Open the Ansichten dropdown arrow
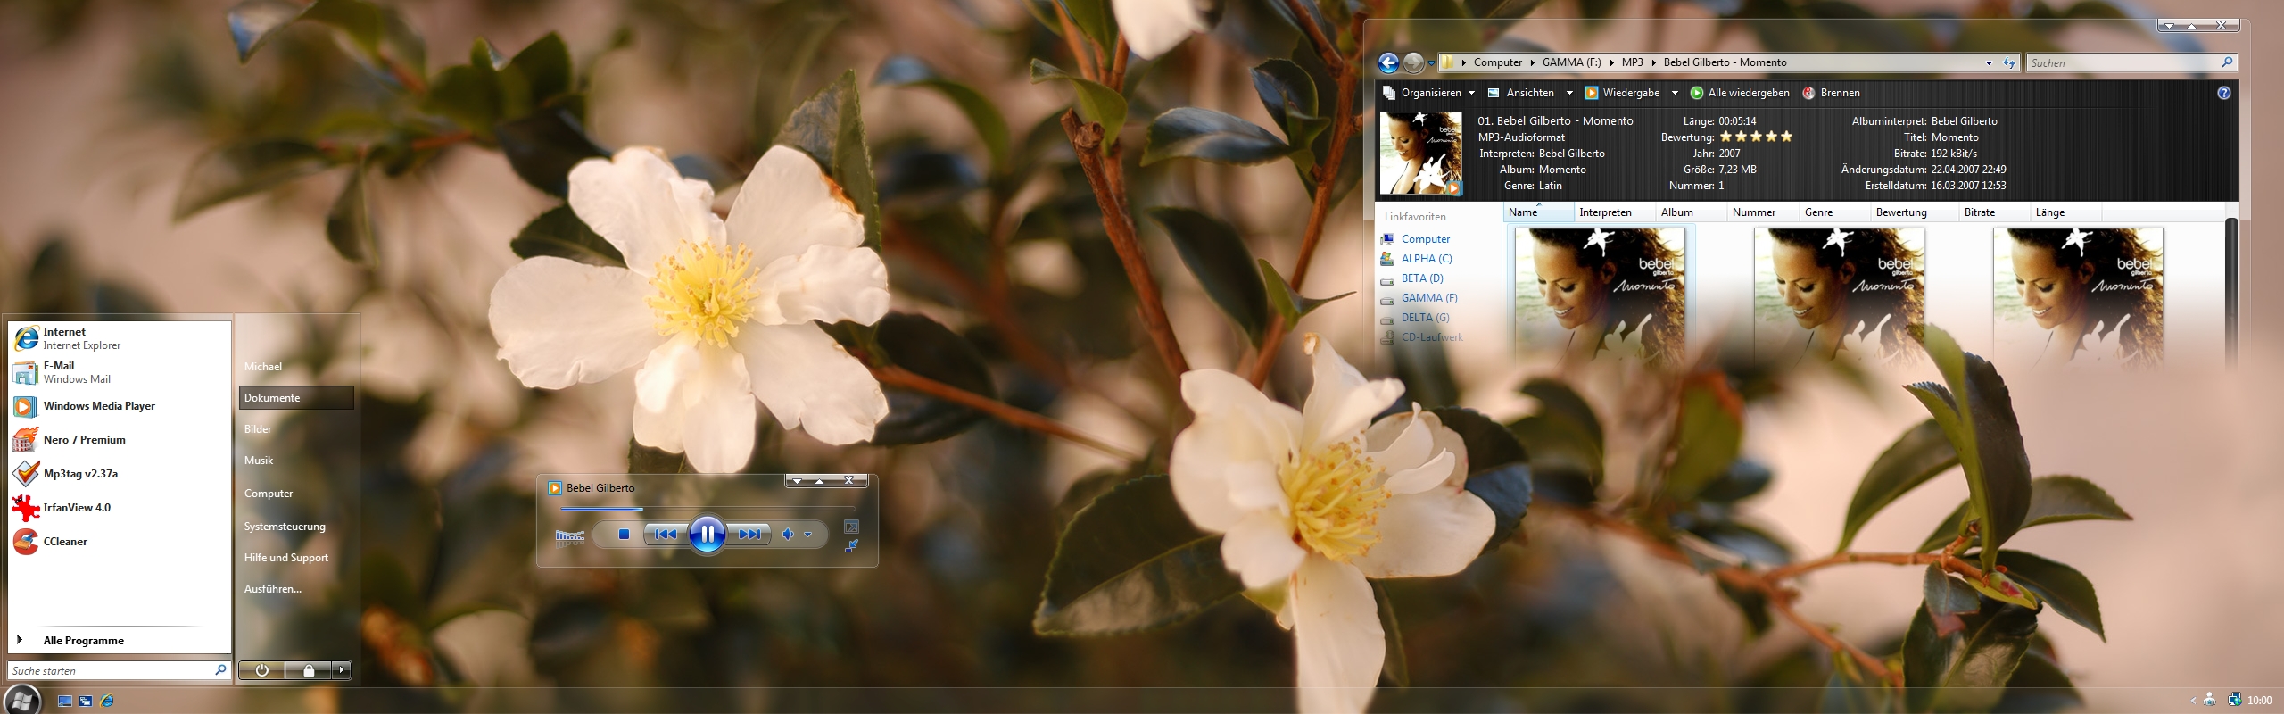Image resolution: width=2284 pixels, height=714 pixels. click(1569, 93)
